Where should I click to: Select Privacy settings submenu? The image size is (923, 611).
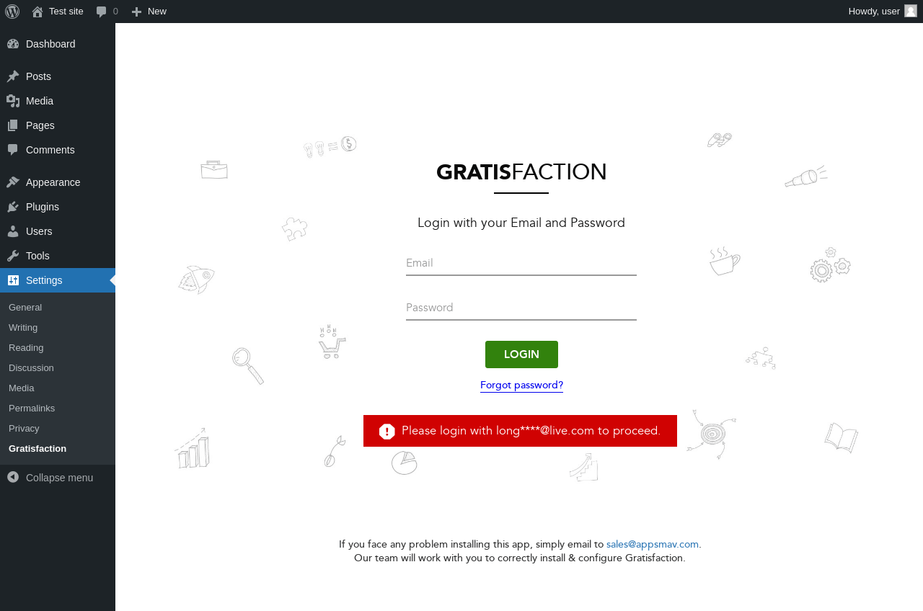point(58,429)
